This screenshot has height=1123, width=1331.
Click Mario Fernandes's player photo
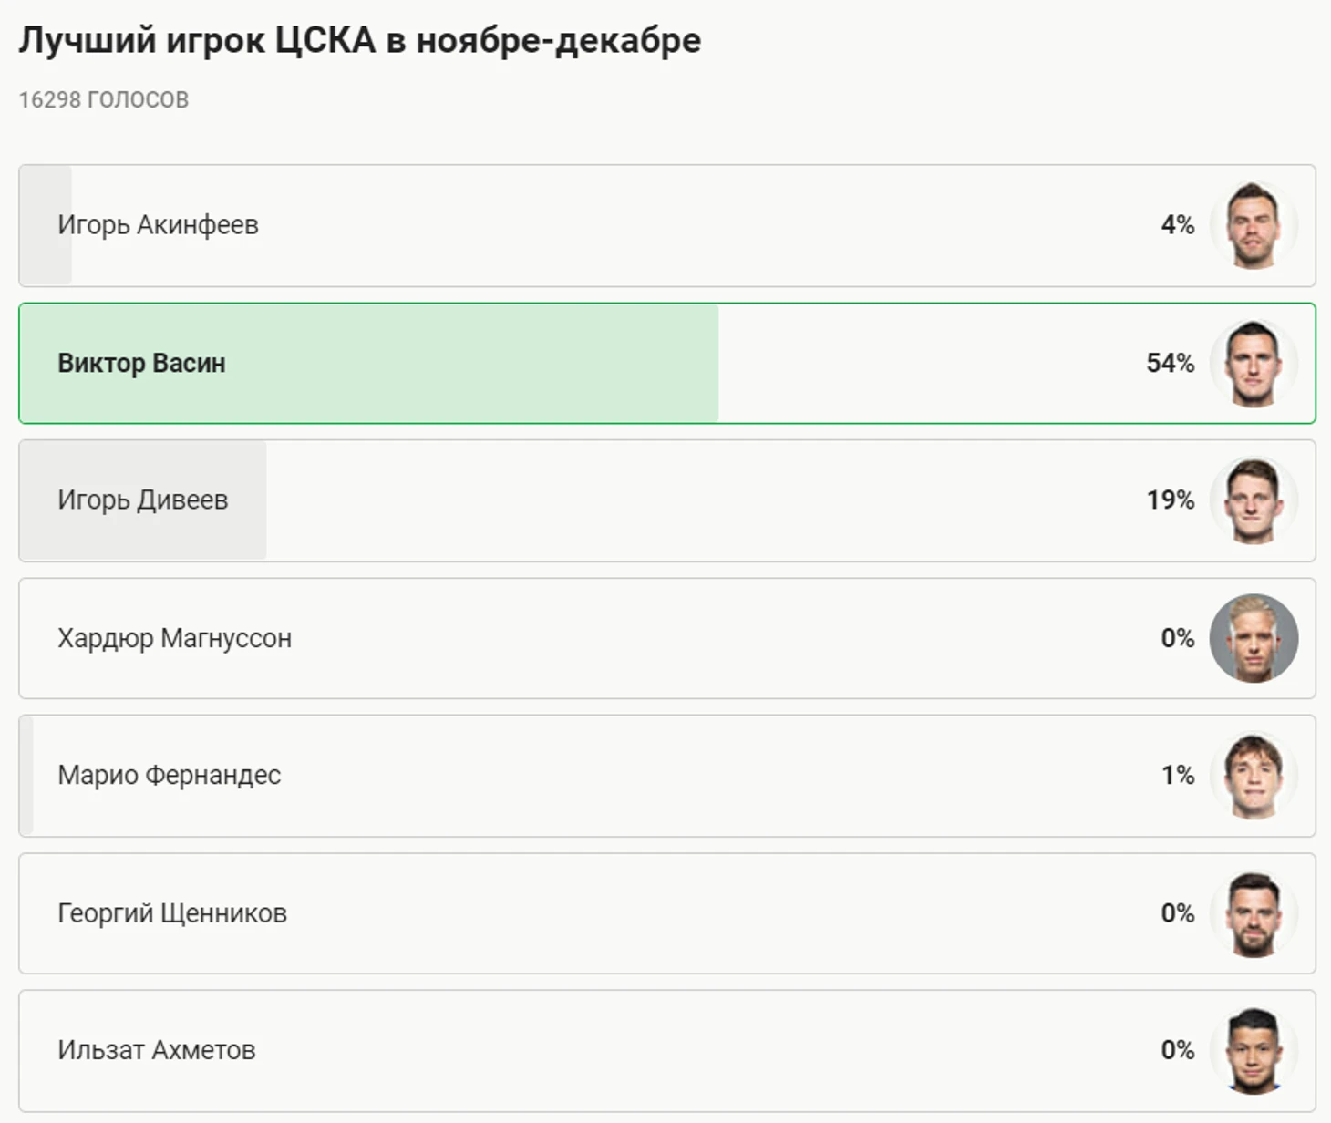coord(1254,776)
